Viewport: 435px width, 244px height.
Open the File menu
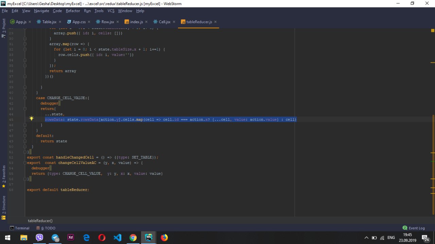4,11
